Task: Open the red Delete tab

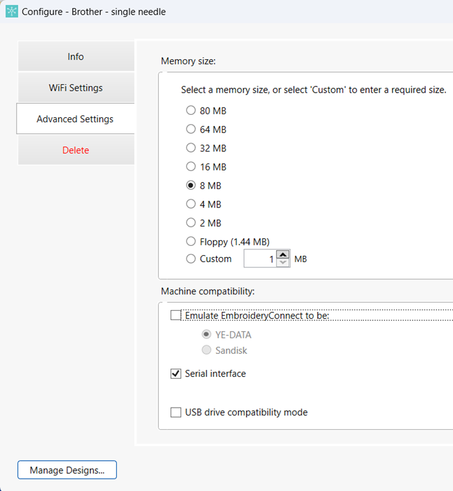Action: click(x=75, y=150)
